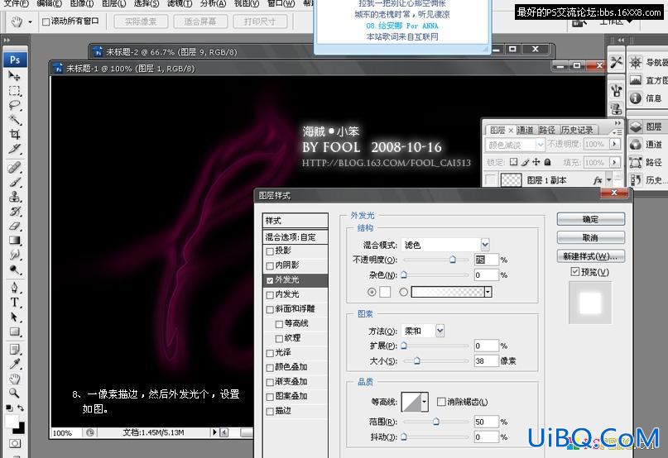Switch to the 历史记录 History tab
Image resolution: width=668 pixels, height=458 pixels.
point(577,130)
